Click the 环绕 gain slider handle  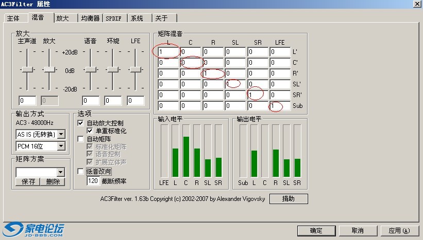tap(113, 70)
